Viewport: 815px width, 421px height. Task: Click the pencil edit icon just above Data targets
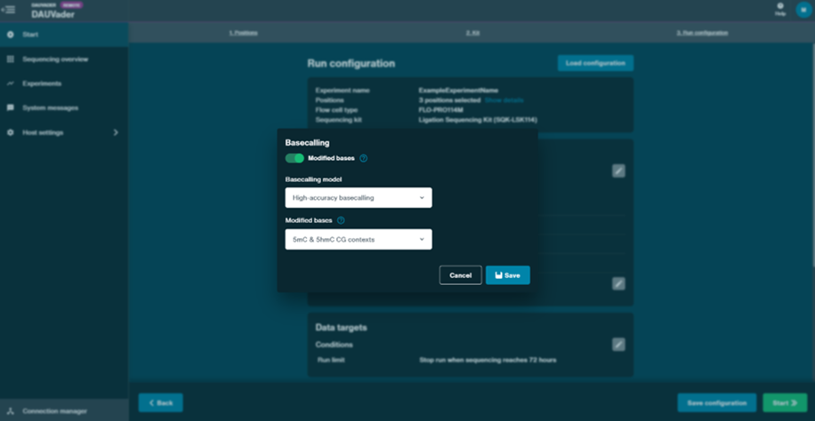click(x=618, y=283)
